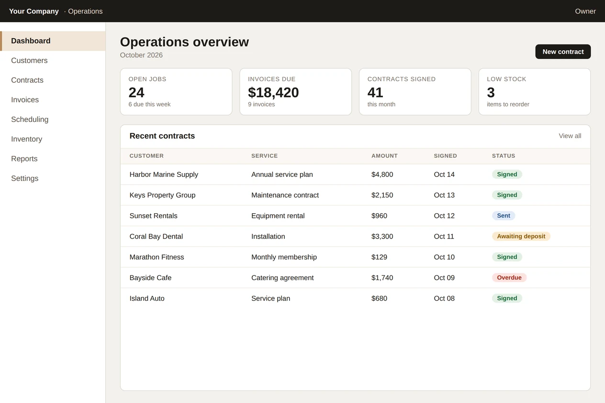The height and width of the screenshot is (403, 605).
Task: Click Maintenance contract service cell
Action: click(285, 195)
